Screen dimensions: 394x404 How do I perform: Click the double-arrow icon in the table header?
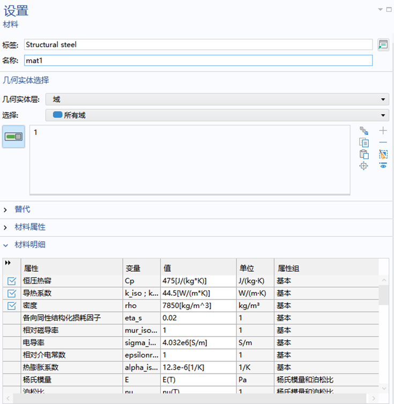pos(8,263)
